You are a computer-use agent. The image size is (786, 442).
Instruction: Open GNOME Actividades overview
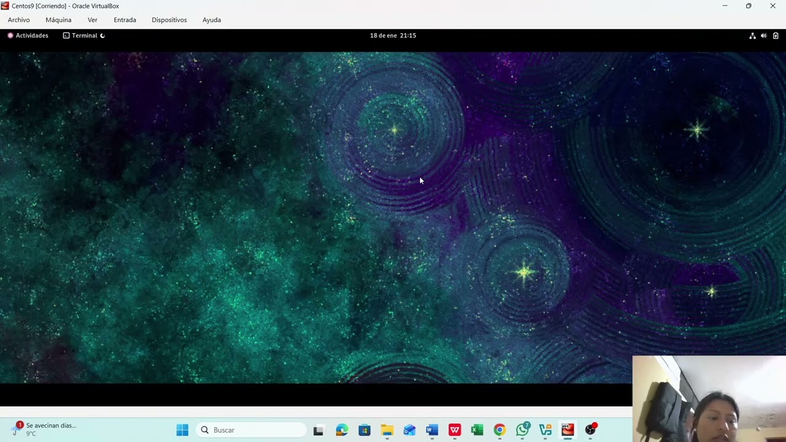click(x=28, y=36)
